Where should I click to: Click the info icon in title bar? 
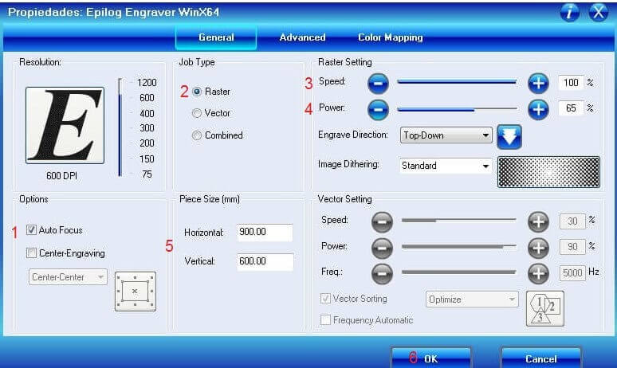569,12
